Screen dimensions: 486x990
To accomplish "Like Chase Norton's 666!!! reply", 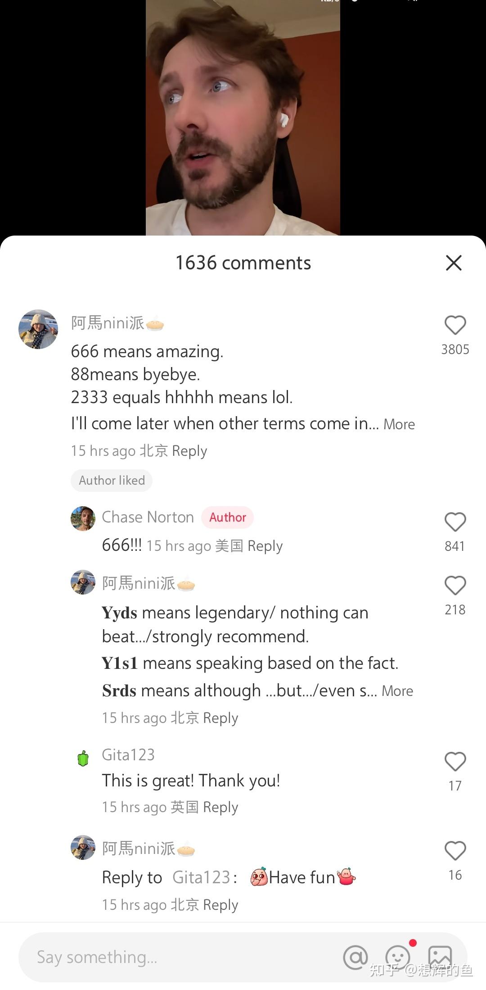I will pyautogui.click(x=455, y=522).
